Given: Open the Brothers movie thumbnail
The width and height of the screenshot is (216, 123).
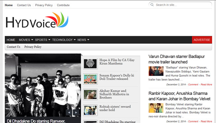Looking at the screenshot, I should (x=90, y=94).
